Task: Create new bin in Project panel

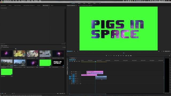Action: coord(61,94)
